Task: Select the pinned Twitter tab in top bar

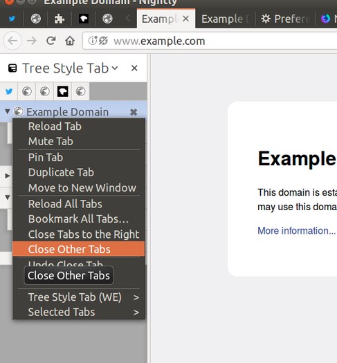Action: tap(12, 19)
